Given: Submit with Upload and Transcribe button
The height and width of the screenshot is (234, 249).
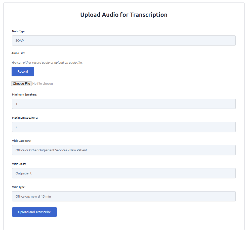Looking at the screenshot, I should point(34,212).
